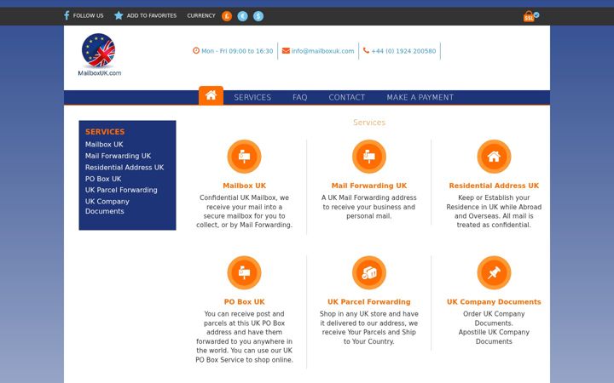The height and width of the screenshot is (383, 614).
Task: Click 'Apostille UK Company Documents' text
Action: click(494, 336)
